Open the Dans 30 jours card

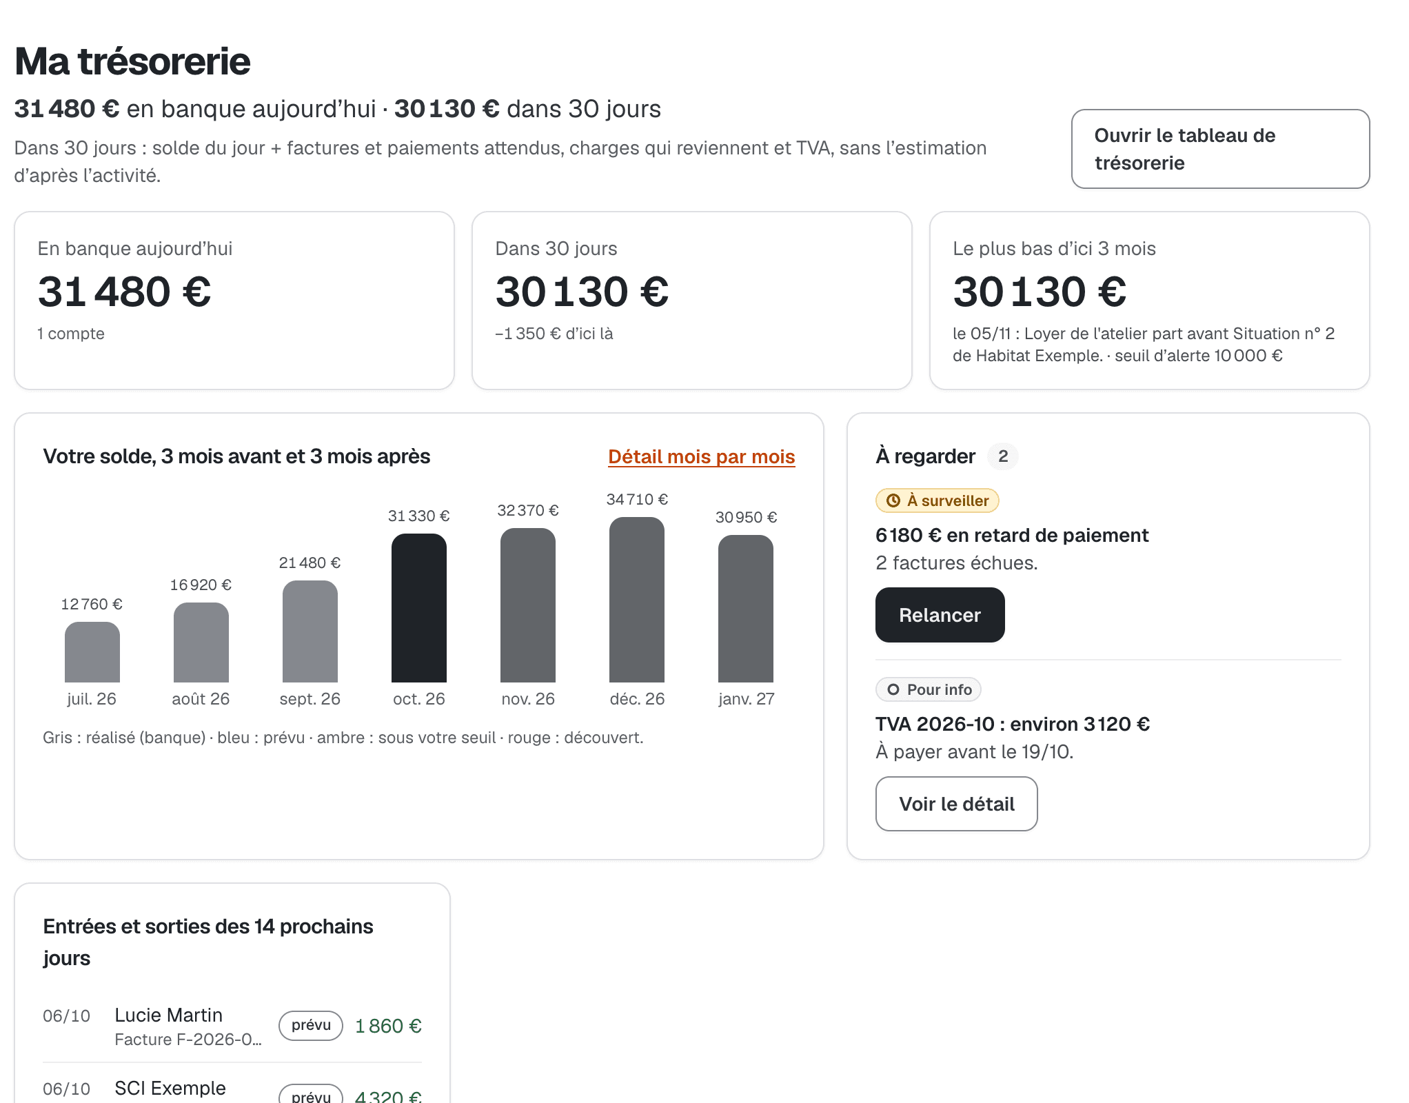pyautogui.click(x=692, y=301)
